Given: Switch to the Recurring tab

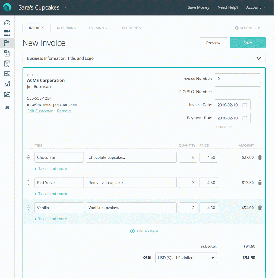Looking at the screenshot, I should [66, 28].
